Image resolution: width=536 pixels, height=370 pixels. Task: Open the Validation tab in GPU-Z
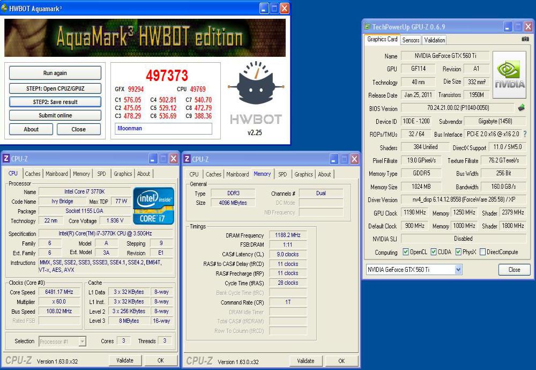435,40
